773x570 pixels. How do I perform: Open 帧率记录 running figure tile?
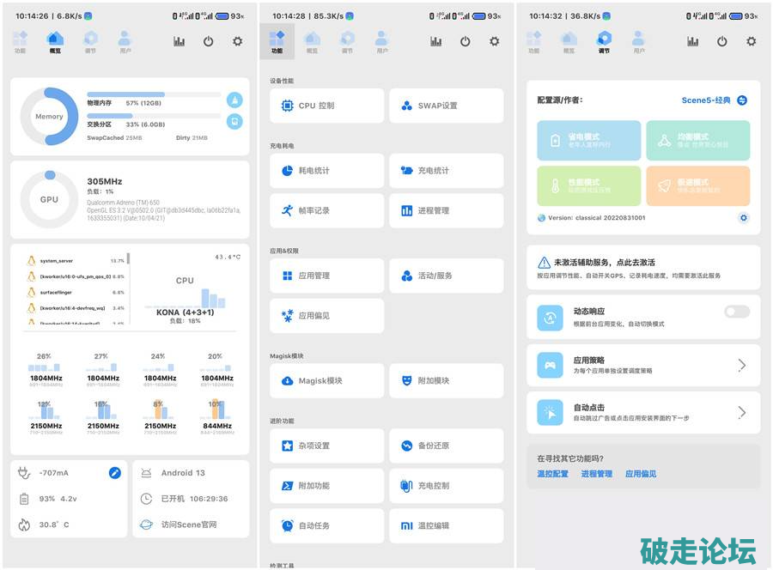(x=326, y=210)
